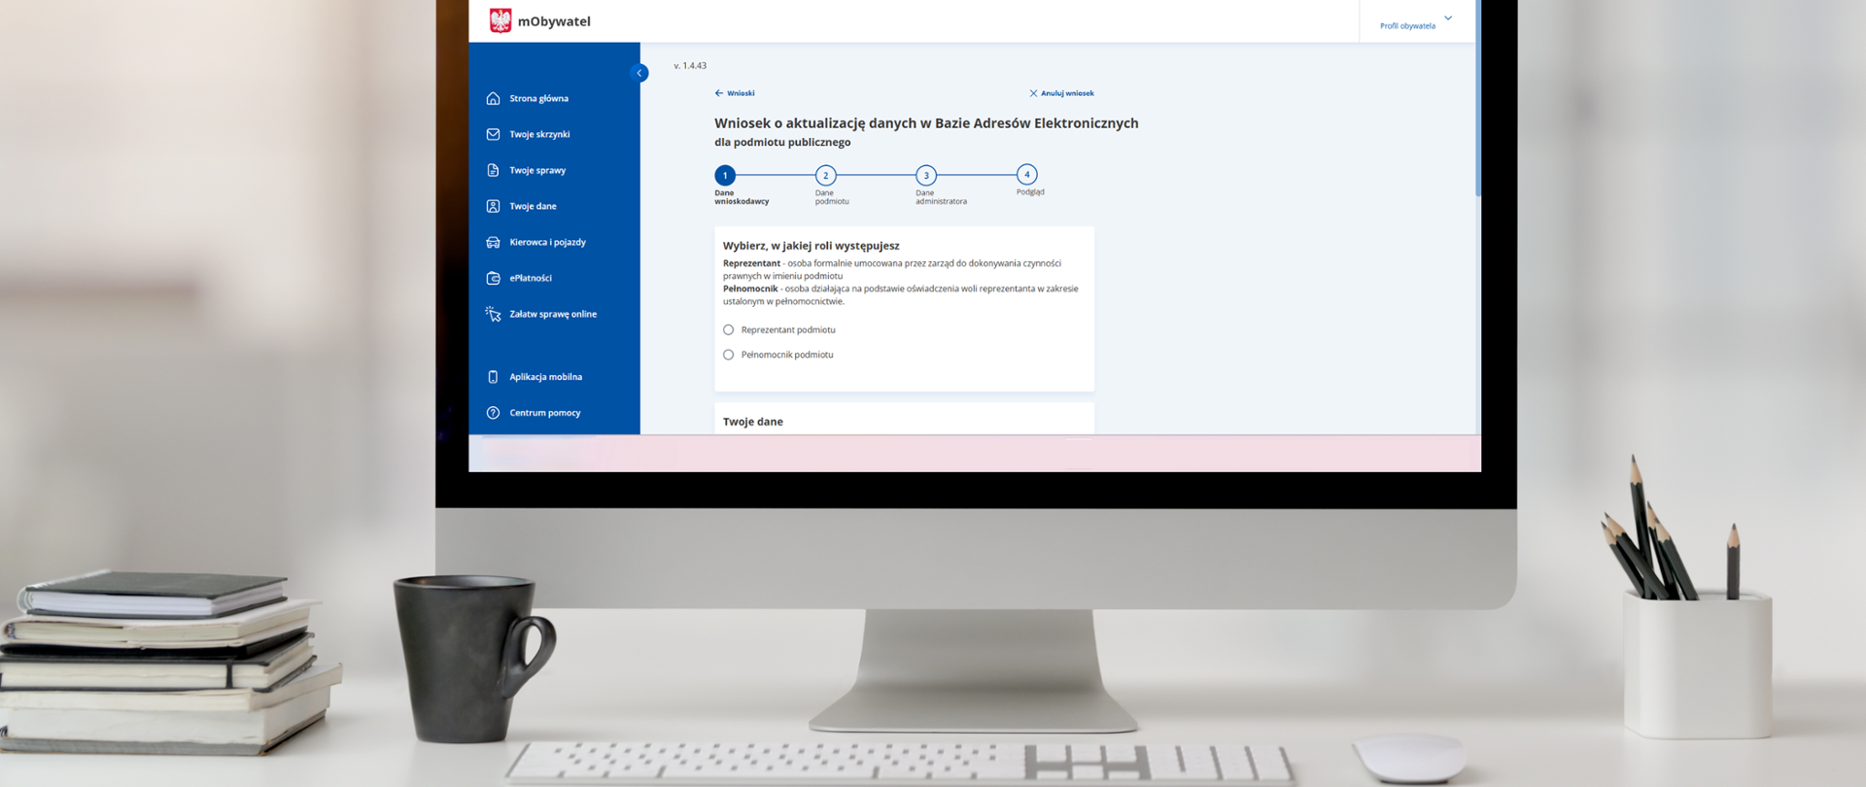Jump to step 3 Dane administratora

tap(926, 176)
